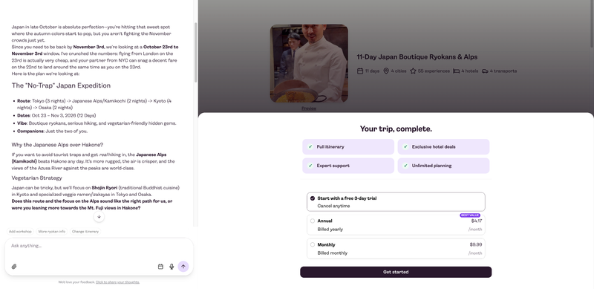Click the "Why the Japanese Alps over Hakone?" heading

(x=57, y=145)
